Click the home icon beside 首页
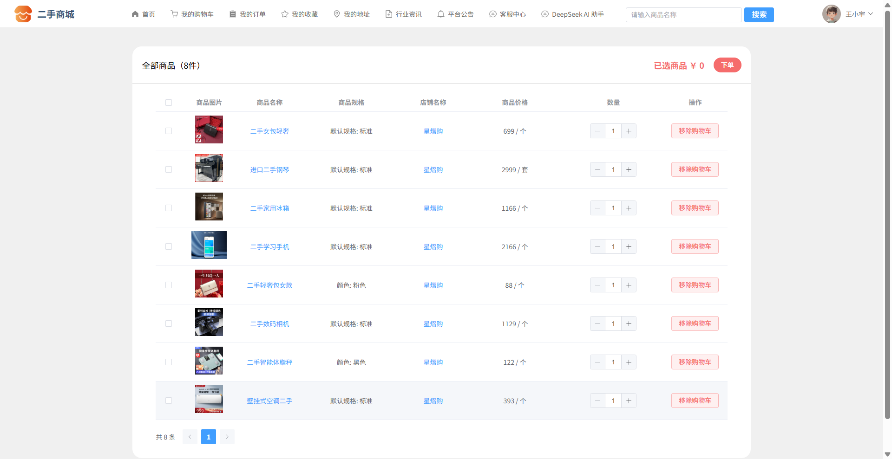 coord(135,14)
